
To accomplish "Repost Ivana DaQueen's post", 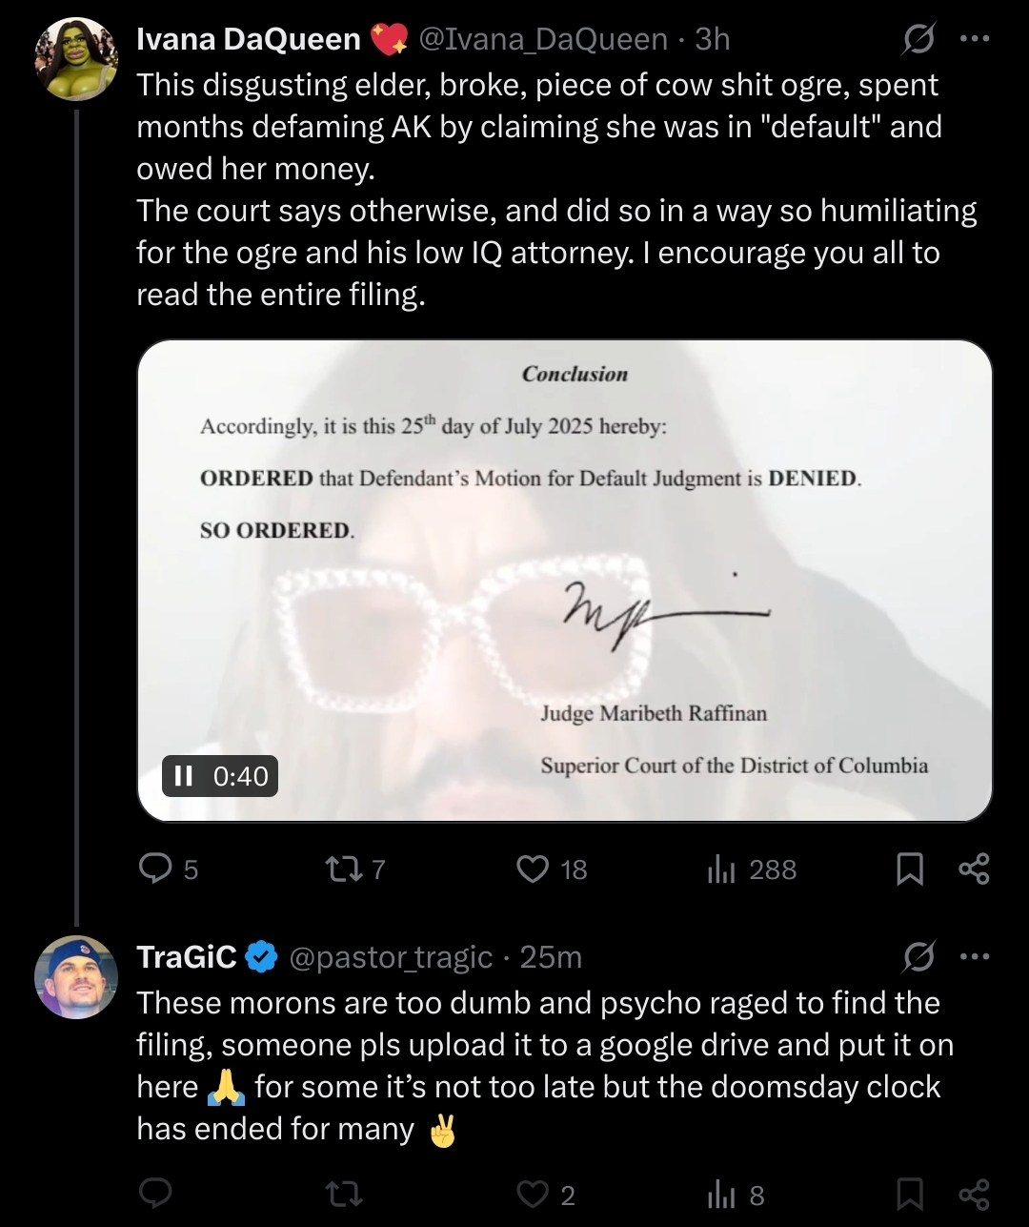I will 340,869.
